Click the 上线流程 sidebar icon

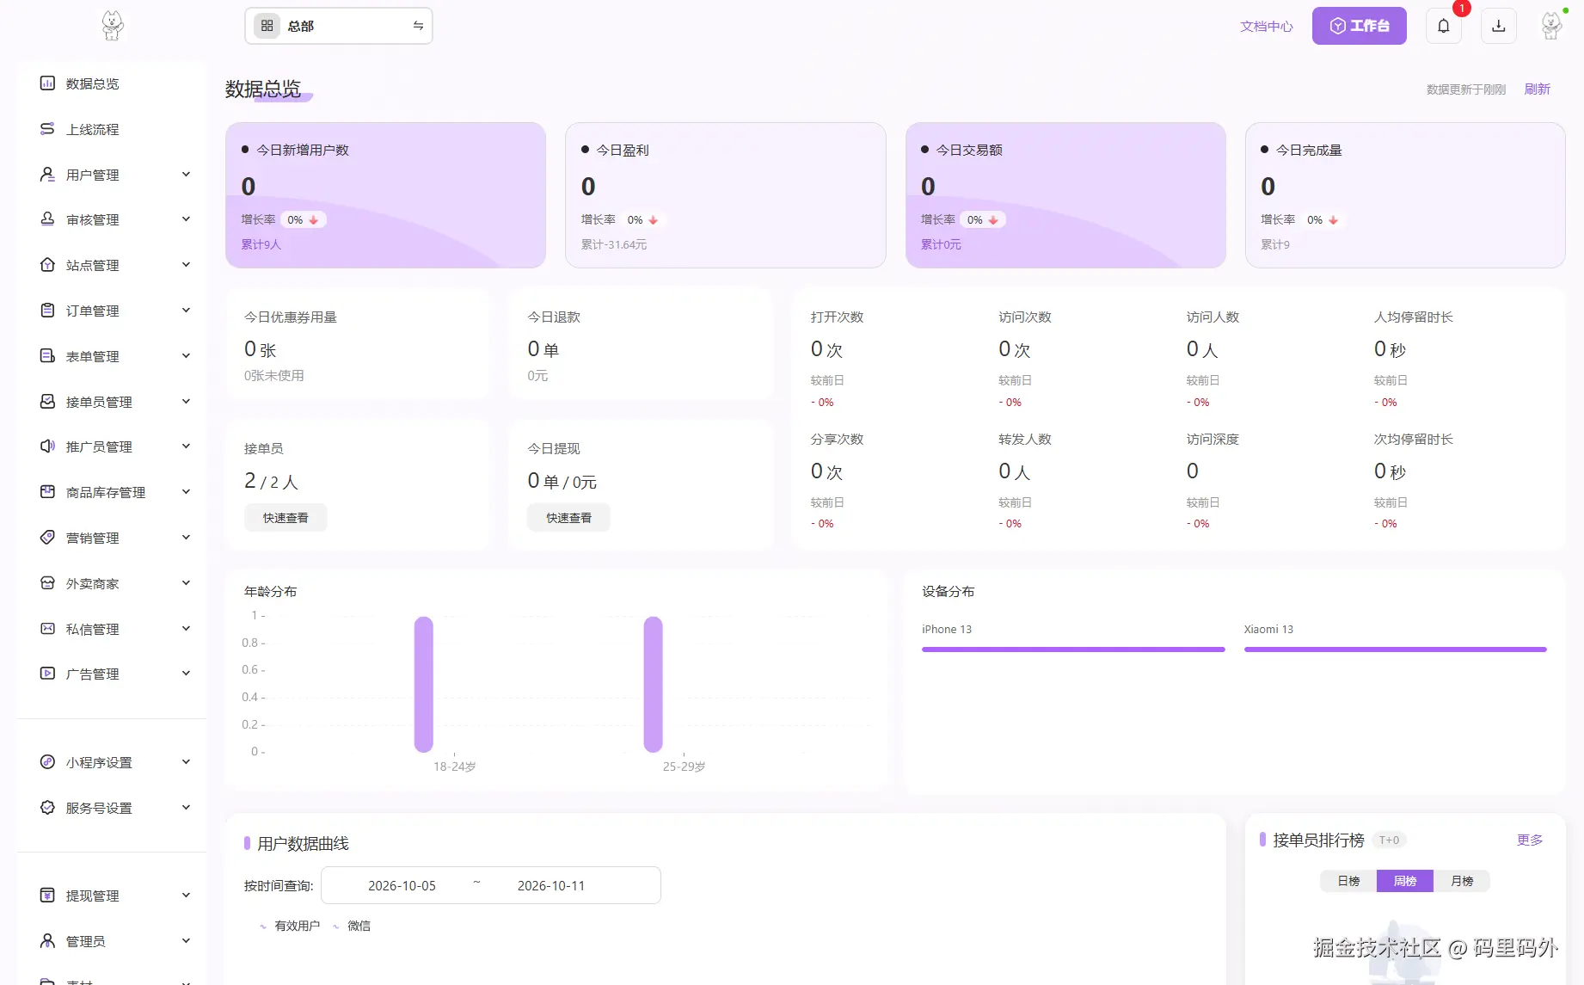tap(47, 129)
